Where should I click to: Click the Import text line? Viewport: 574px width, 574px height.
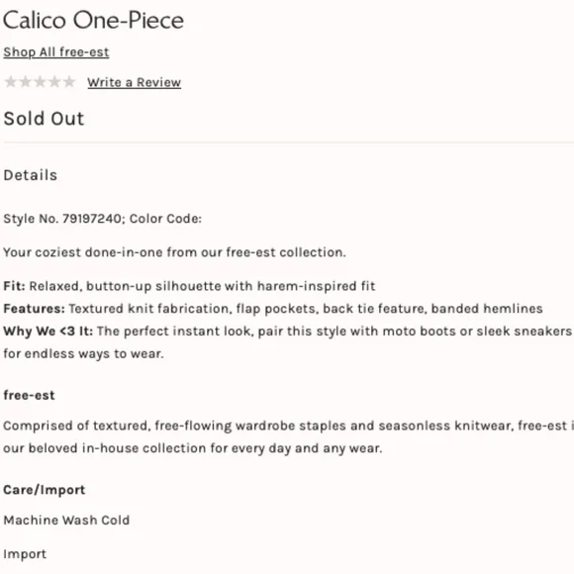(25, 554)
